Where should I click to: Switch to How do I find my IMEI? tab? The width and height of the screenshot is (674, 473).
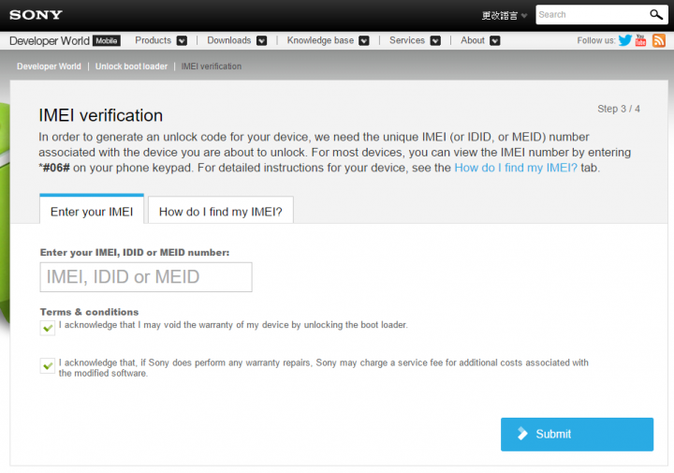tap(221, 210)
